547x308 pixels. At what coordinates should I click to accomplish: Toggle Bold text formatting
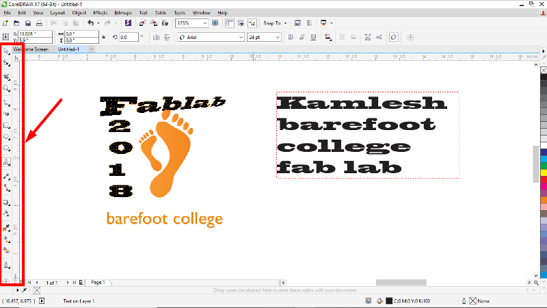pos(291,37)
